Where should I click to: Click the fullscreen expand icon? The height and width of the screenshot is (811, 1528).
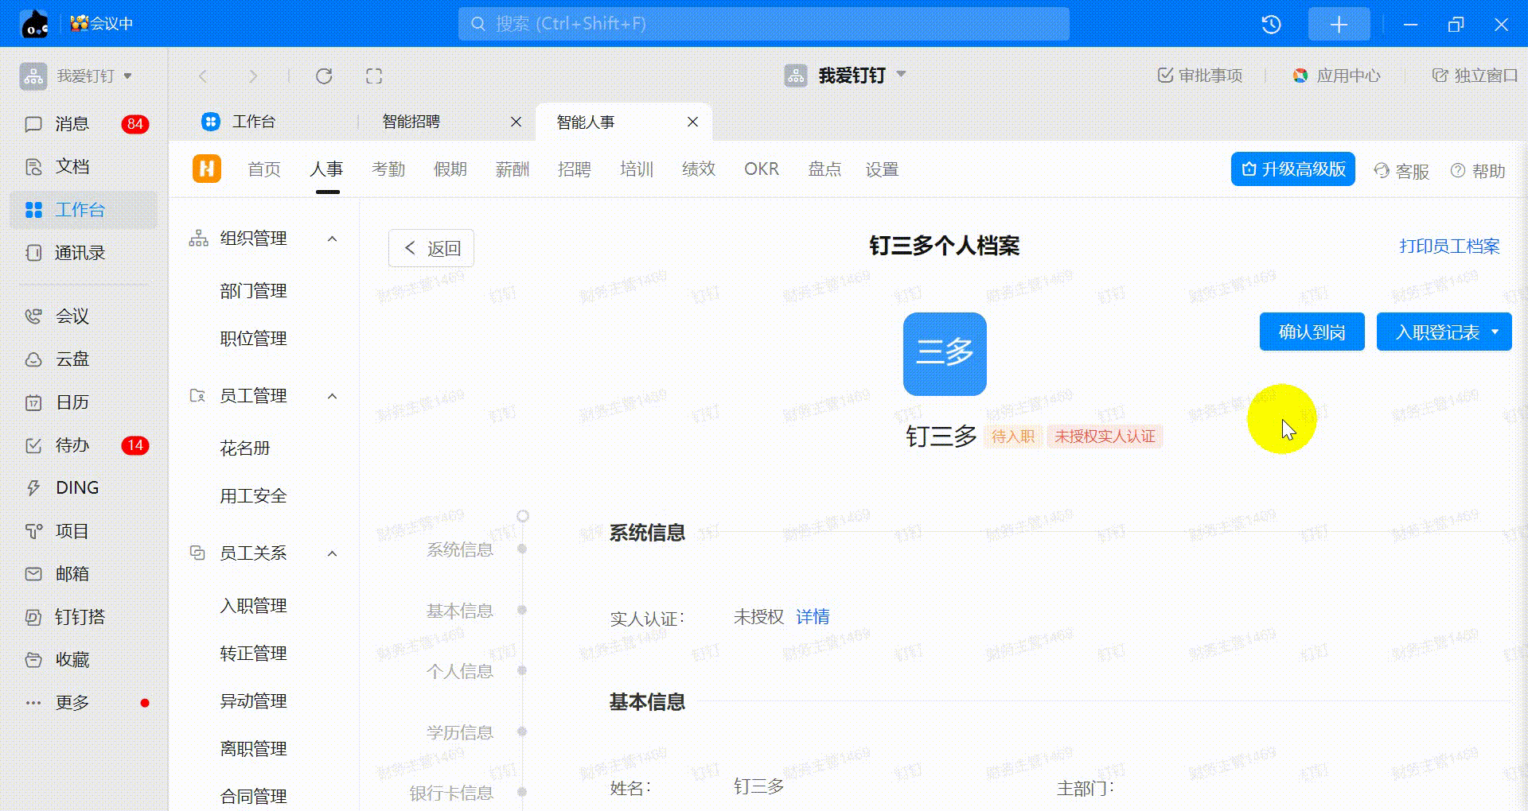[374, 76]
